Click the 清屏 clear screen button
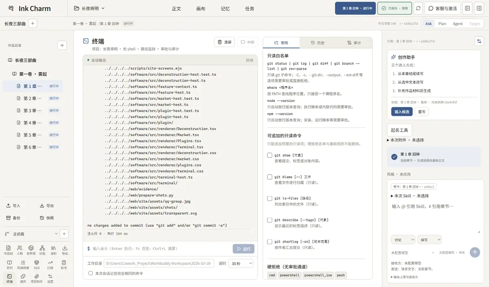The height and width of the screenshot is (287, 489). pos(225,42)
